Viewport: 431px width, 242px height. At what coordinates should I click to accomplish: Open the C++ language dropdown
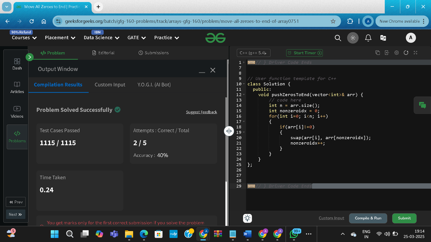point(254,53)
